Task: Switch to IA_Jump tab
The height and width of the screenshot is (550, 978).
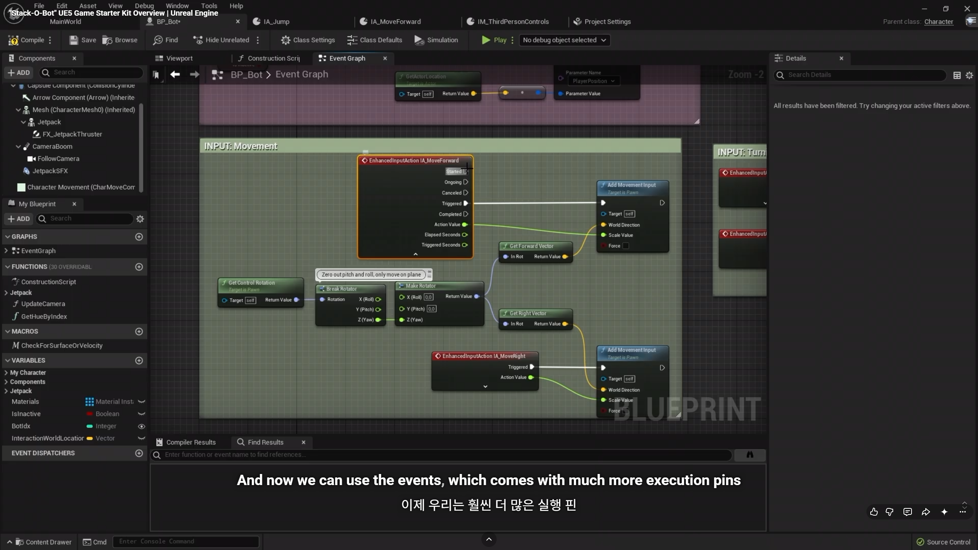Action: click(x=276, y=22)
